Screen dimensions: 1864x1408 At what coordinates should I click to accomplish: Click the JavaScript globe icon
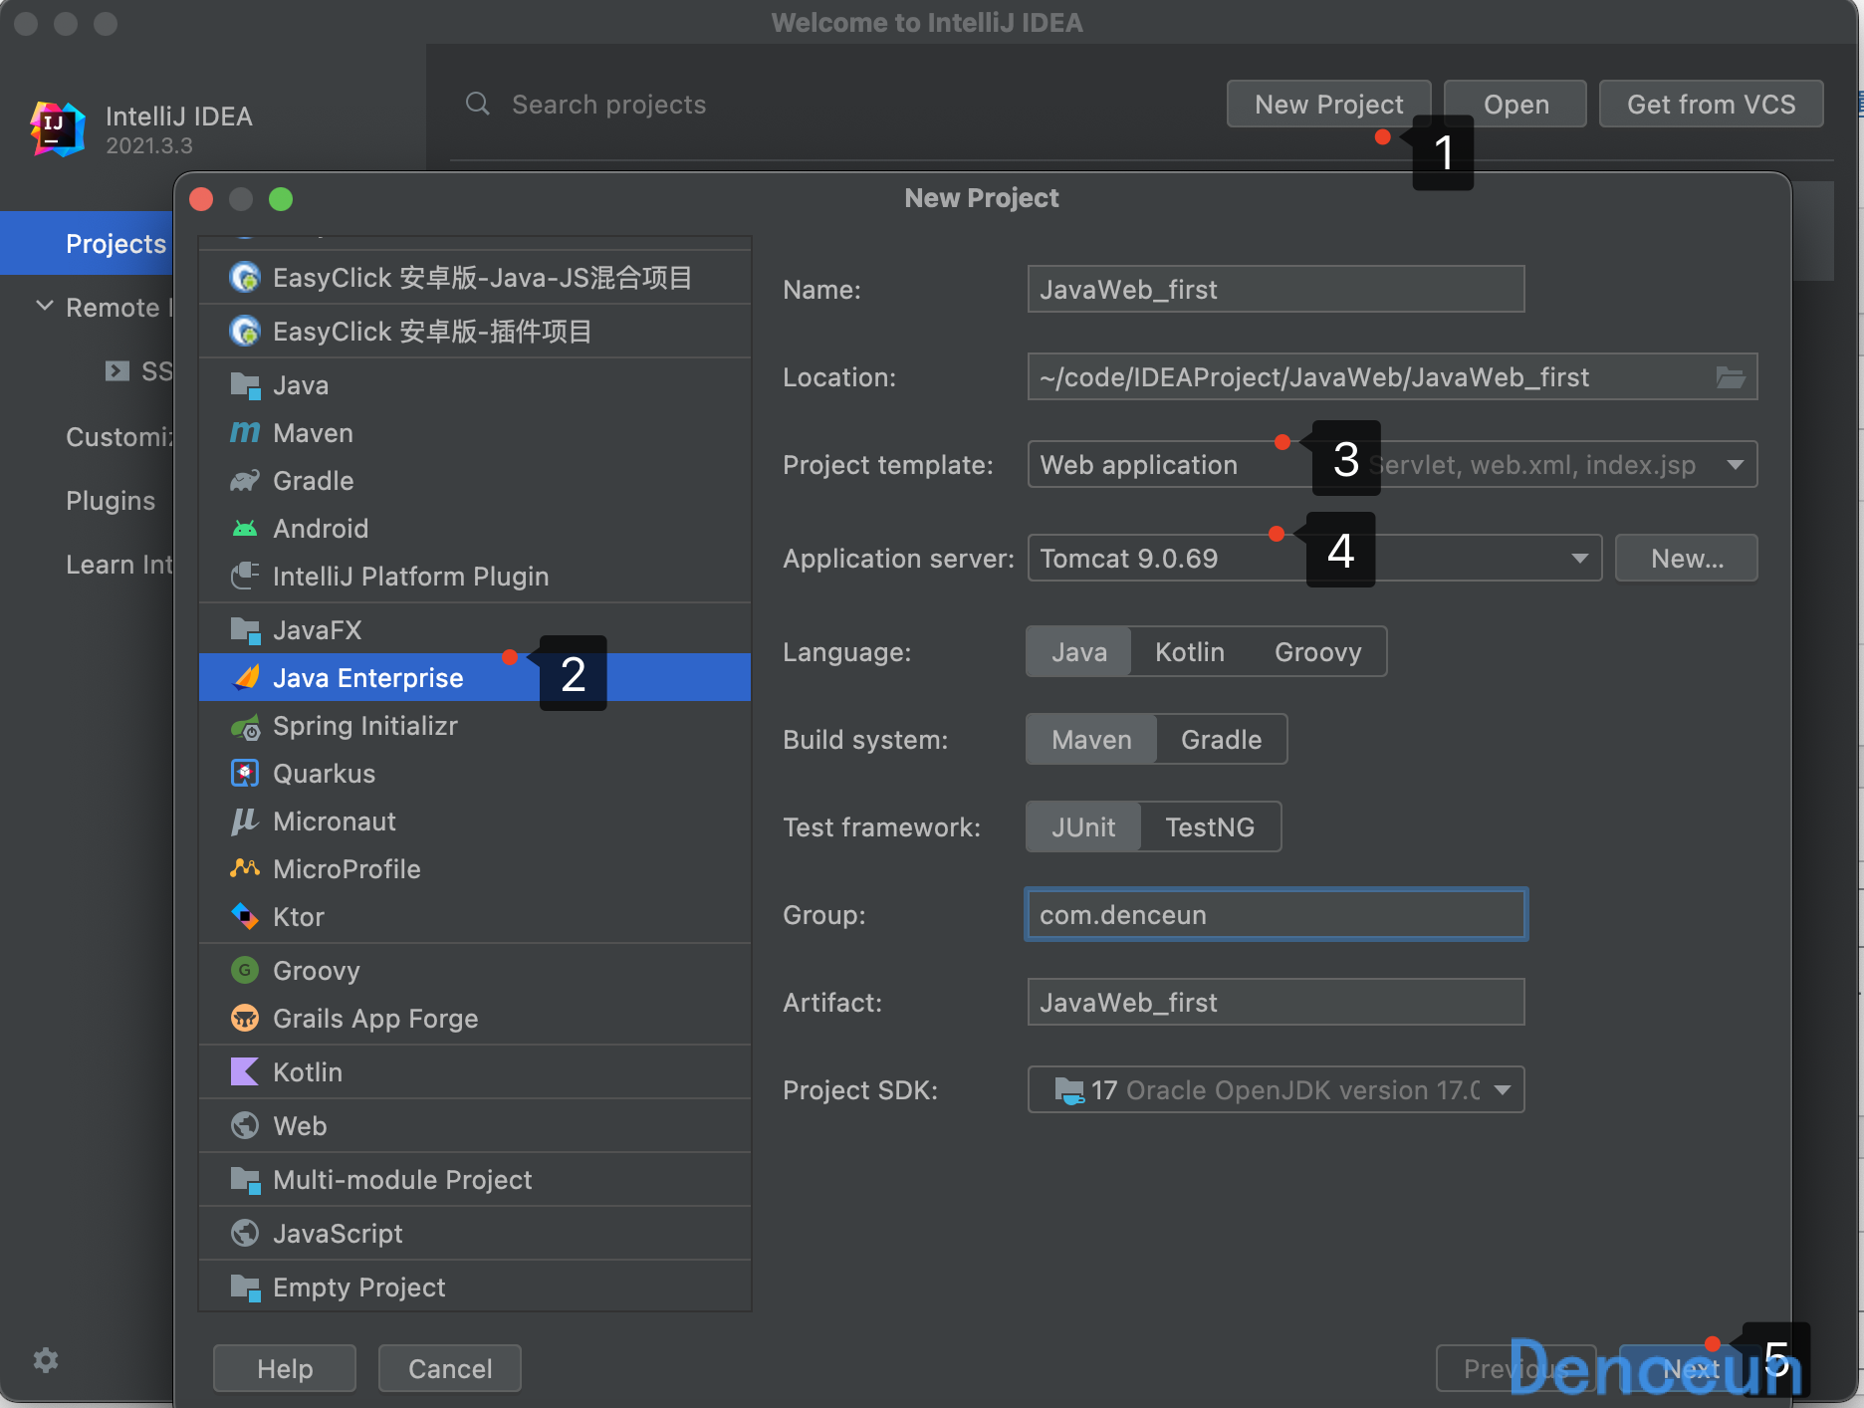[x=245, y=1233]
